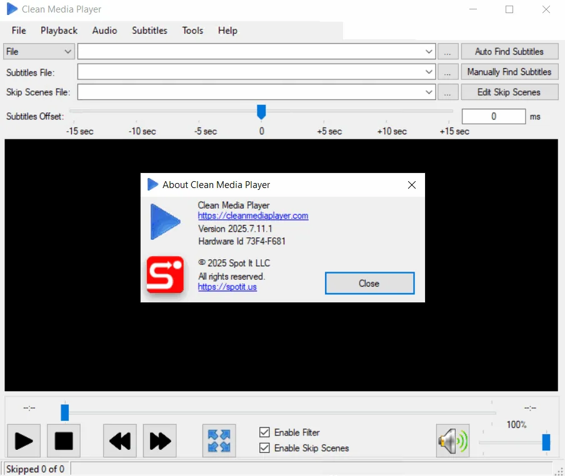Screen dimensions: 565x476
Task: Expand the Subtitles File combo box arrow
Action: [429, 72]
